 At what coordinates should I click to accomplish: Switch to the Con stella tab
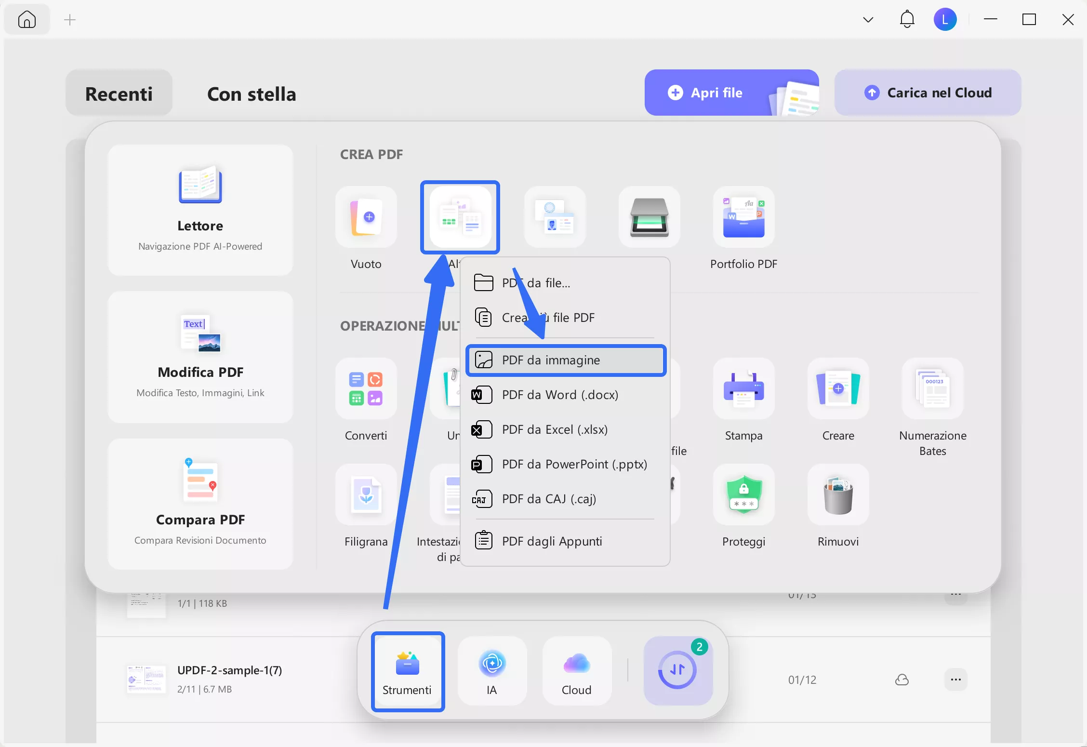(x=252, y=94)
